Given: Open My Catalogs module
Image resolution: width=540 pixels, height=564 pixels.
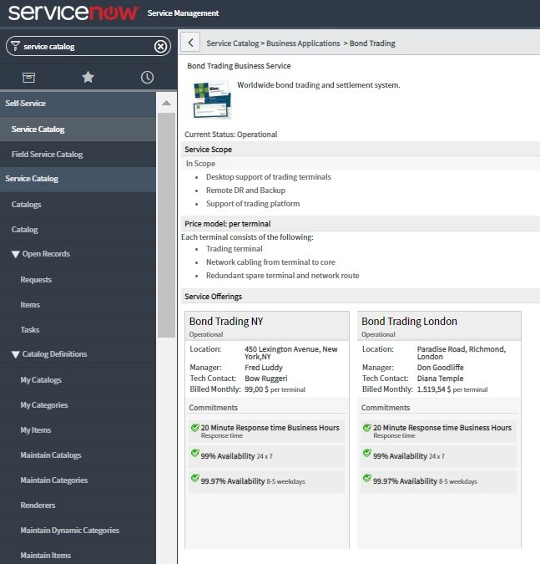Looking at the screenshot, I should pos(78,380).
